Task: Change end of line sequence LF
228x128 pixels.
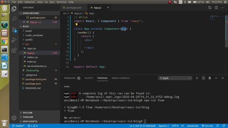Action: (x=182, y=126)
